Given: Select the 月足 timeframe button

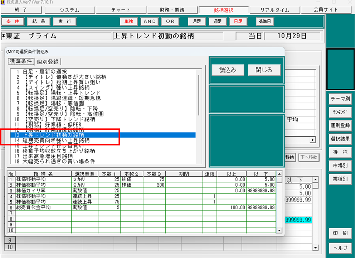Looking at the screenshot, I should [x=197, y=21].
